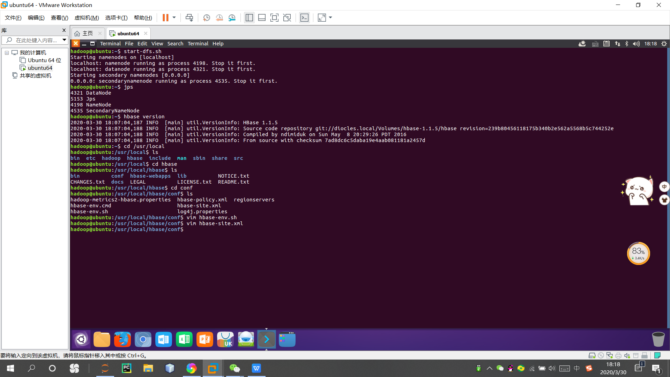Revert VM to the previous snapshot

tap(219, 18)
